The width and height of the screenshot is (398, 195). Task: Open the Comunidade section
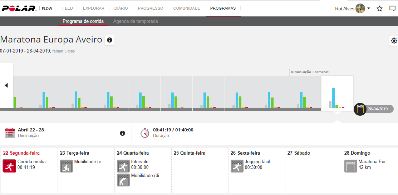186,8
